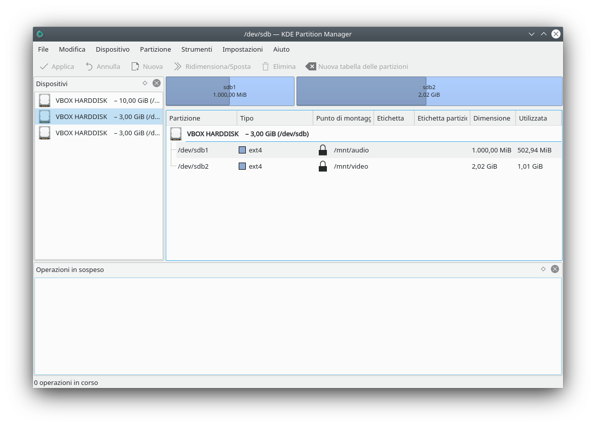
Task: Click the lock icon for /mnt/video
Action: coord(323,166)
